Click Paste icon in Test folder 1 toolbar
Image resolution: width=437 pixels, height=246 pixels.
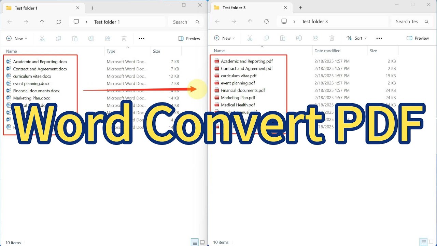75,39
